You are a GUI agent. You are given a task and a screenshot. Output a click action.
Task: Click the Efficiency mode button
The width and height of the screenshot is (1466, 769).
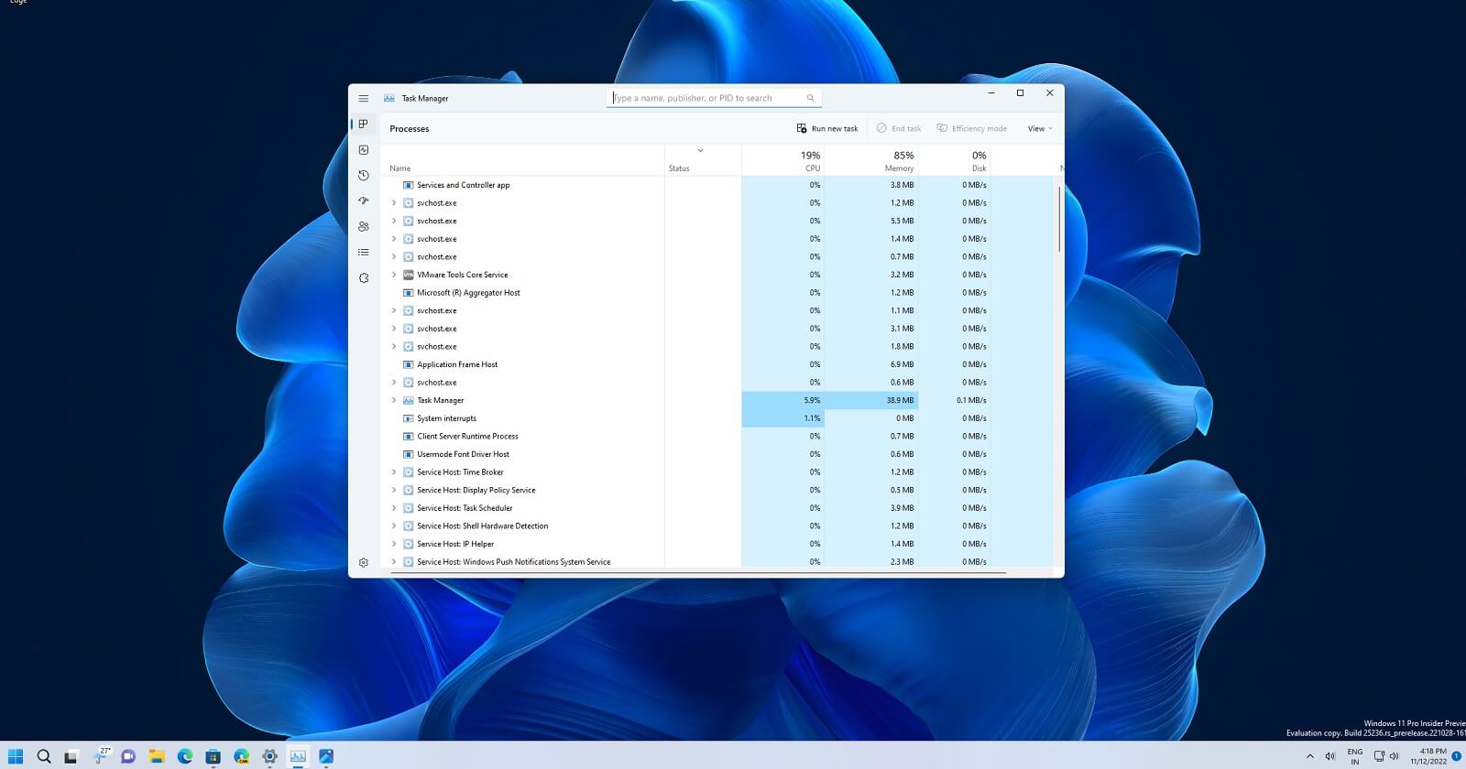point(972,129)
